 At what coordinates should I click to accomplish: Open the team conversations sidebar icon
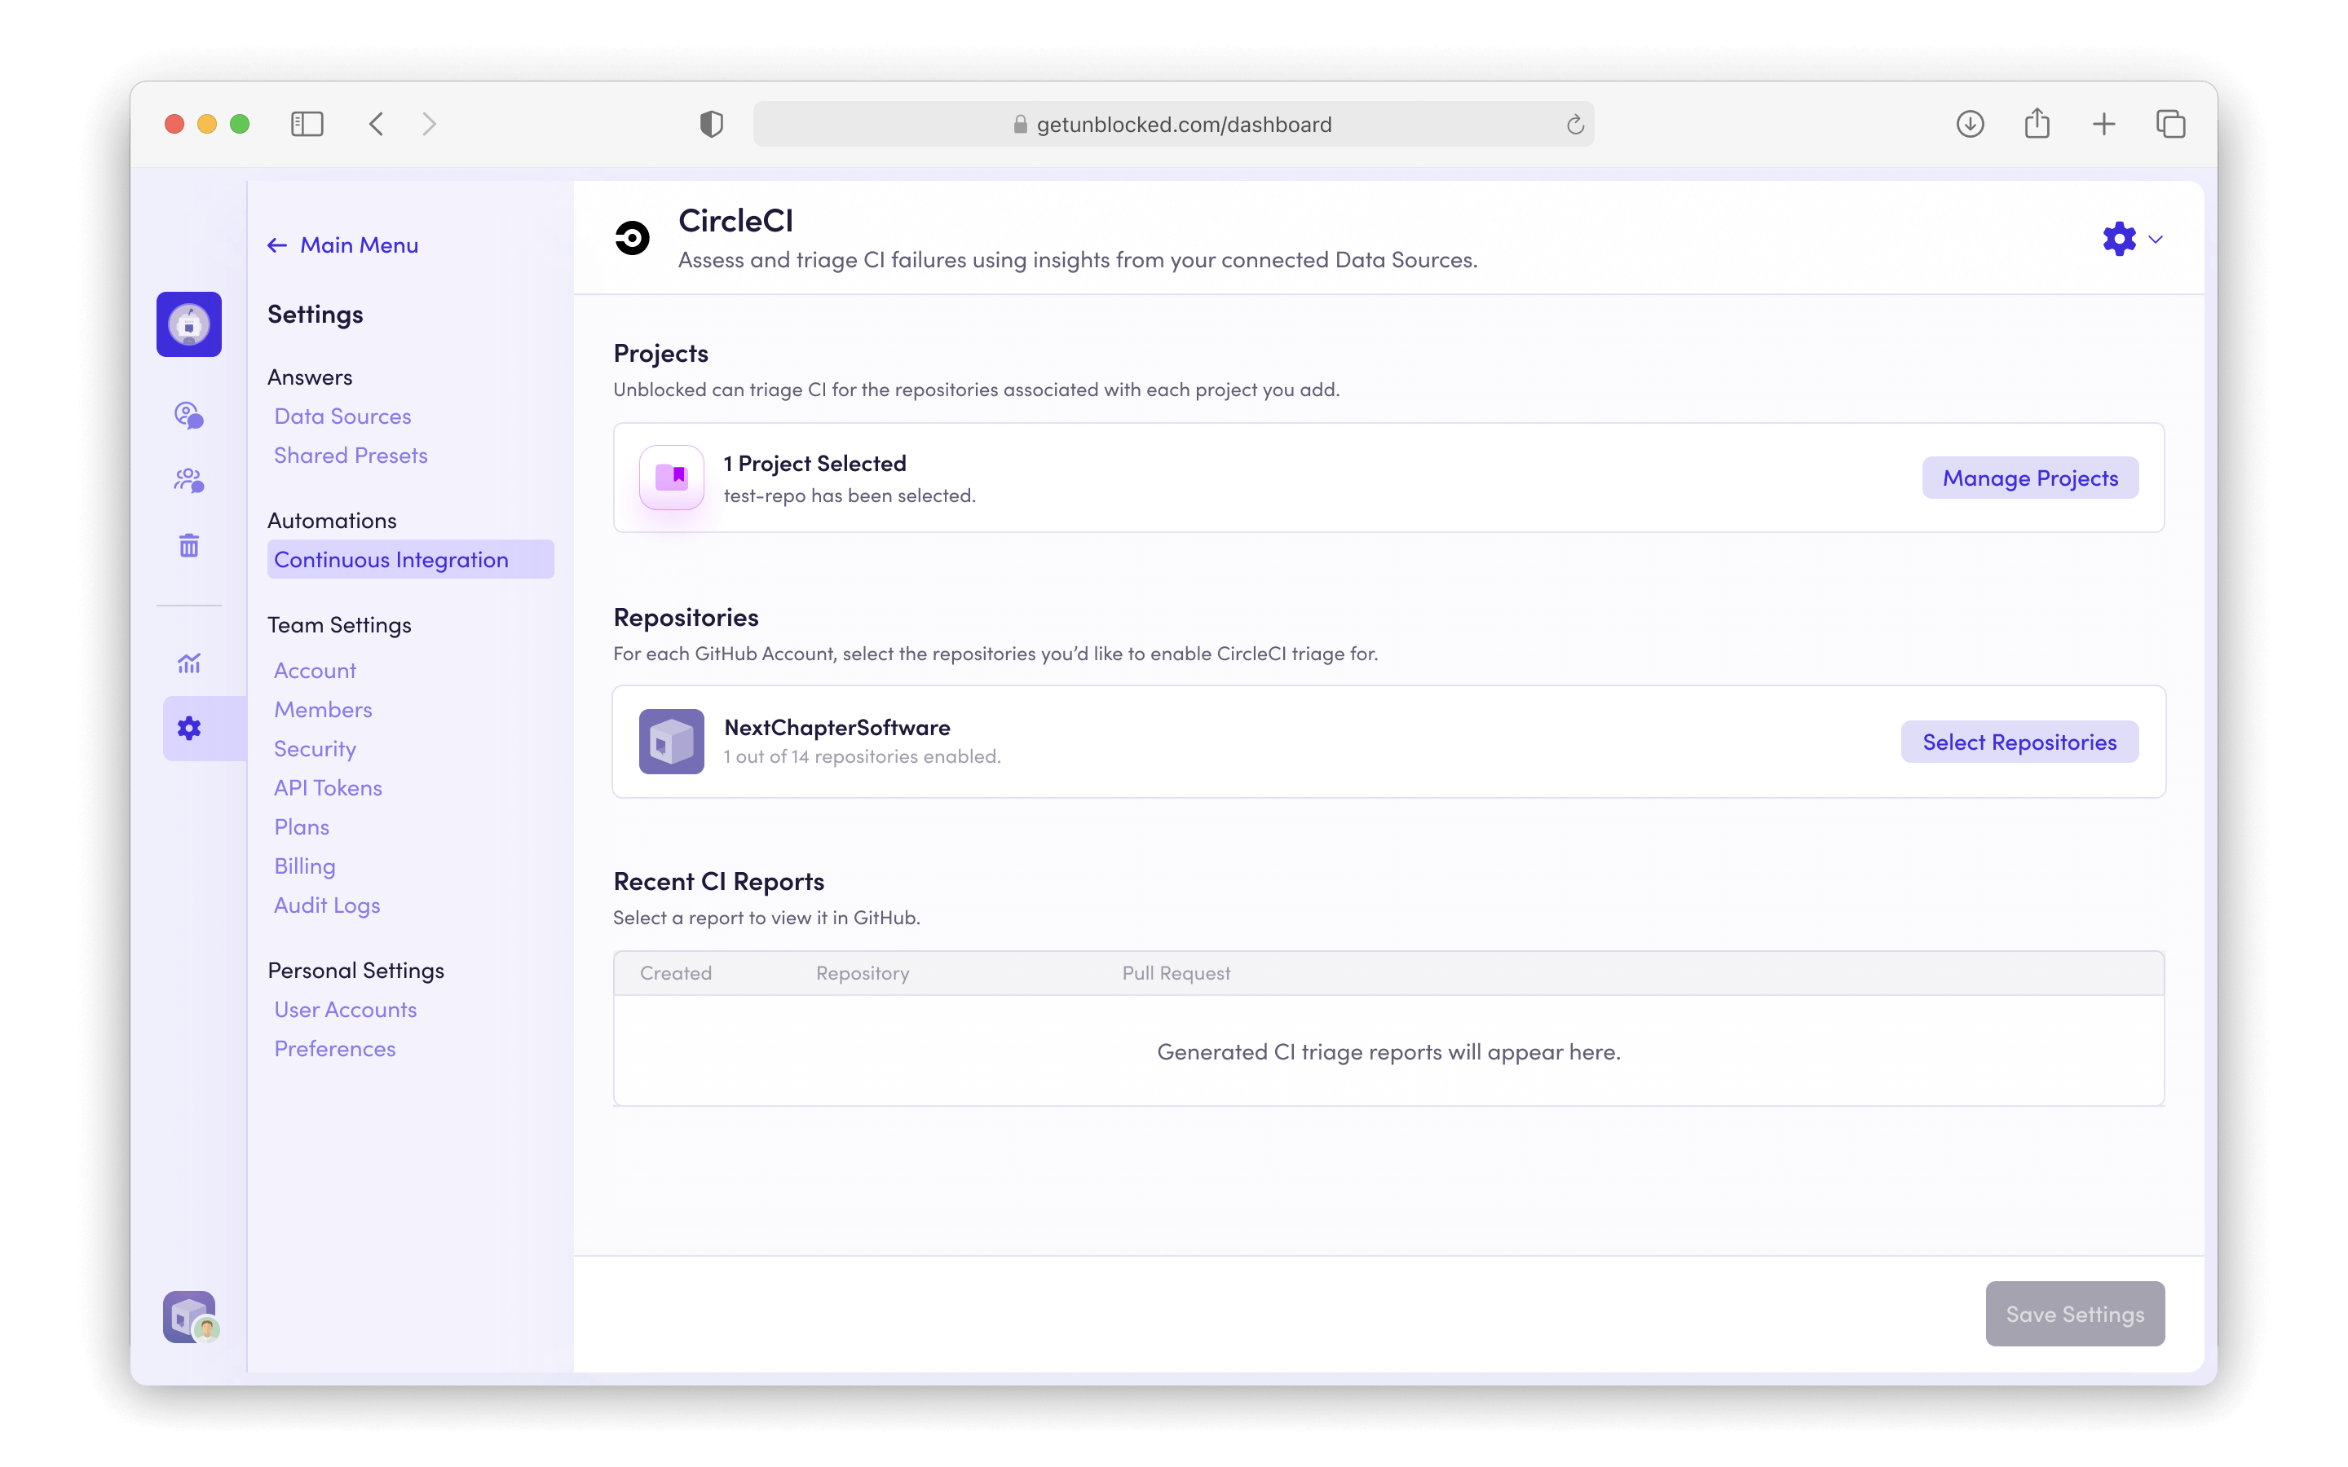(188, 480)
